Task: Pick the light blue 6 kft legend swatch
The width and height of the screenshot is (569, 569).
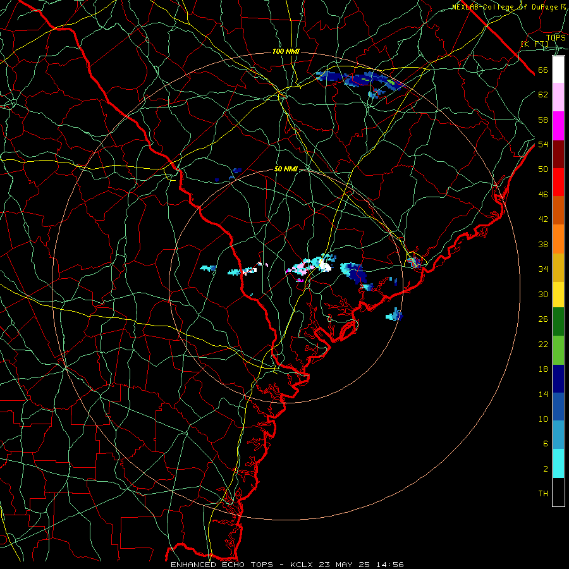Action: click(558, 435)
